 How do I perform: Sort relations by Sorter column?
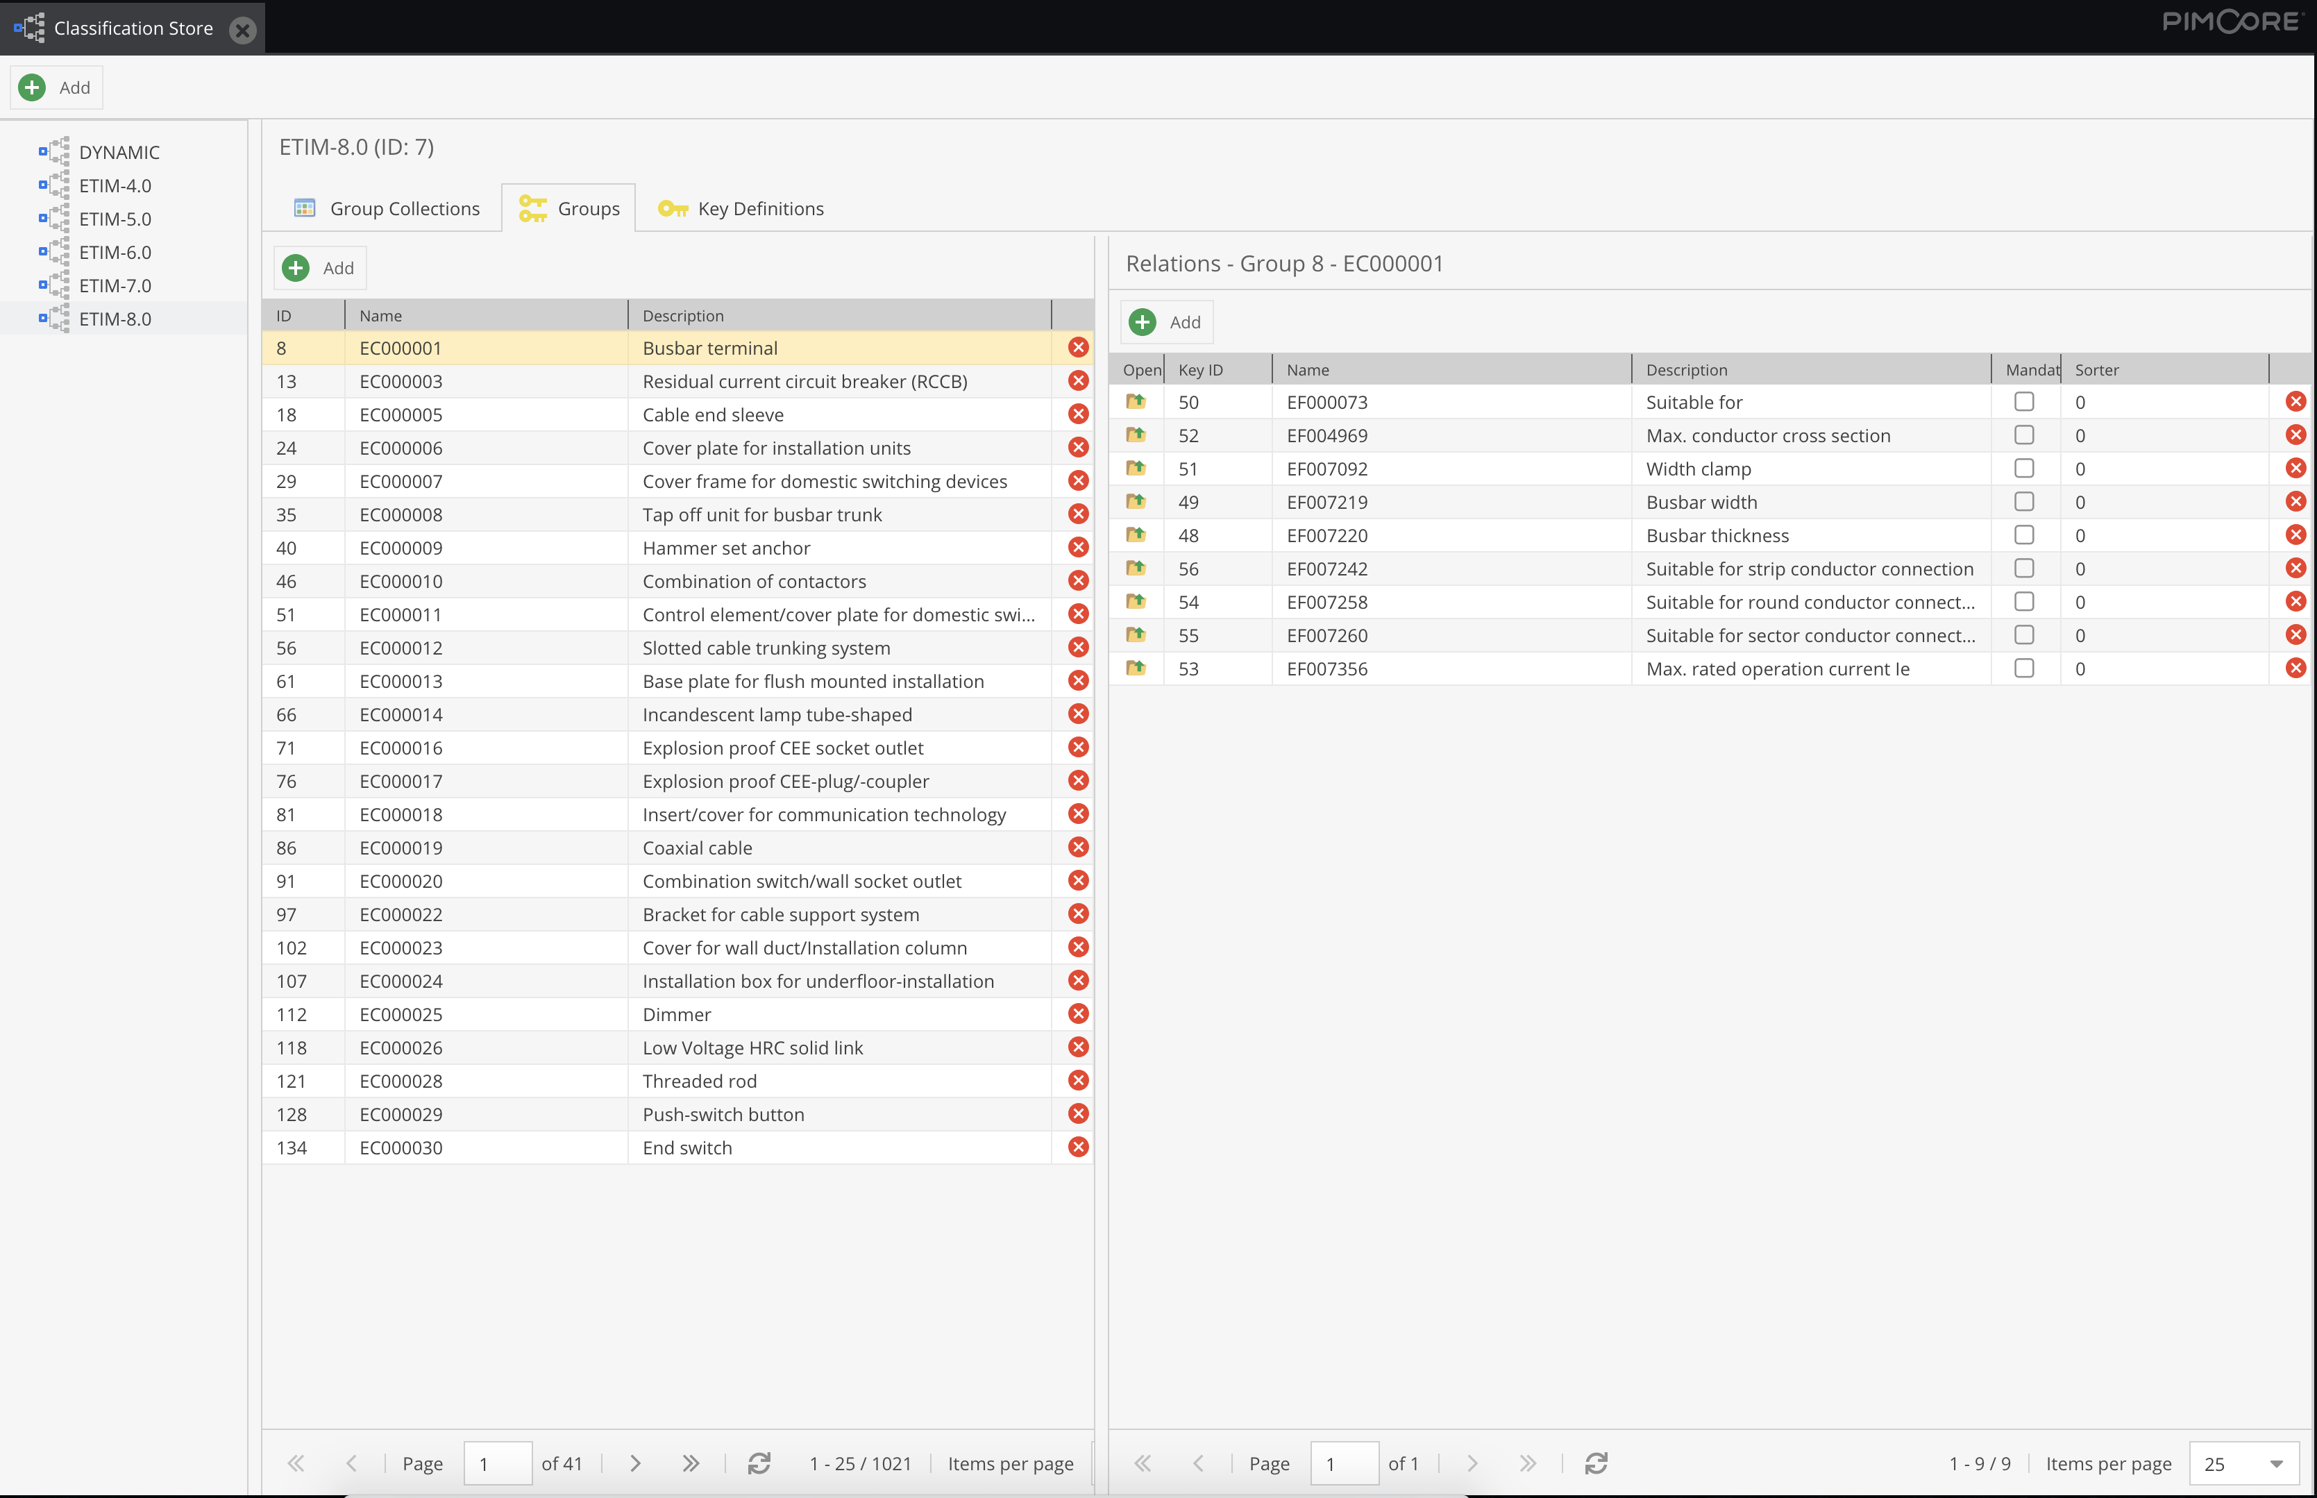coord(2164,369)
